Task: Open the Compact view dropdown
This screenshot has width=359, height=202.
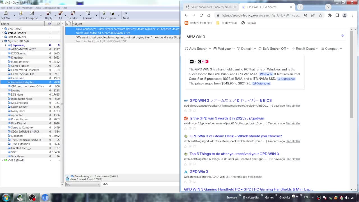Action: point(331,49)
